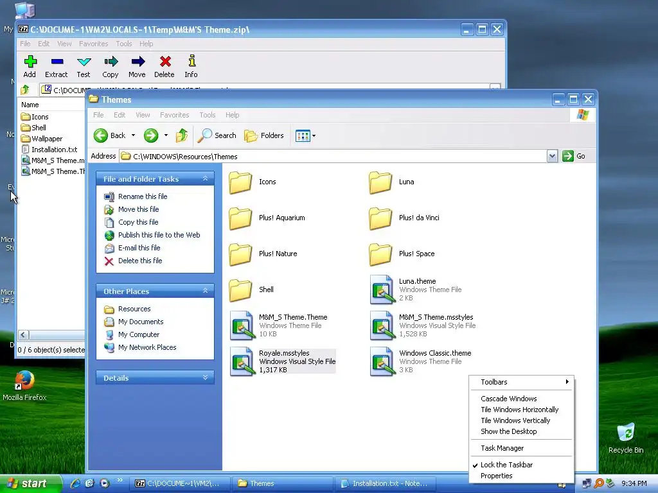Click the Move icon in 7-Zip toolbar
Screen dimensions: 658x493
pos(138,62)
